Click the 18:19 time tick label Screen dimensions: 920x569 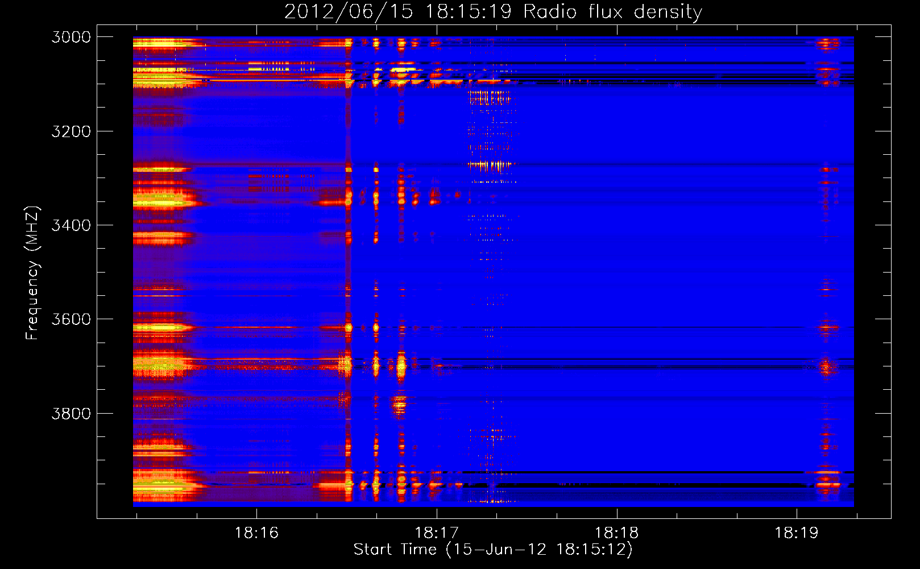(x=797, y=533)
